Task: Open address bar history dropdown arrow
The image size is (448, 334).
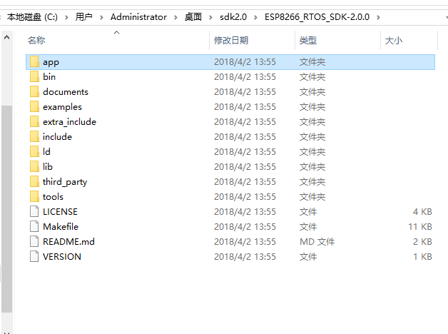Action: pos(446,17)
